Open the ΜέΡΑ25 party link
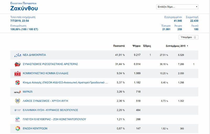Viewport: 210px width, 134px height. [28, 92]
